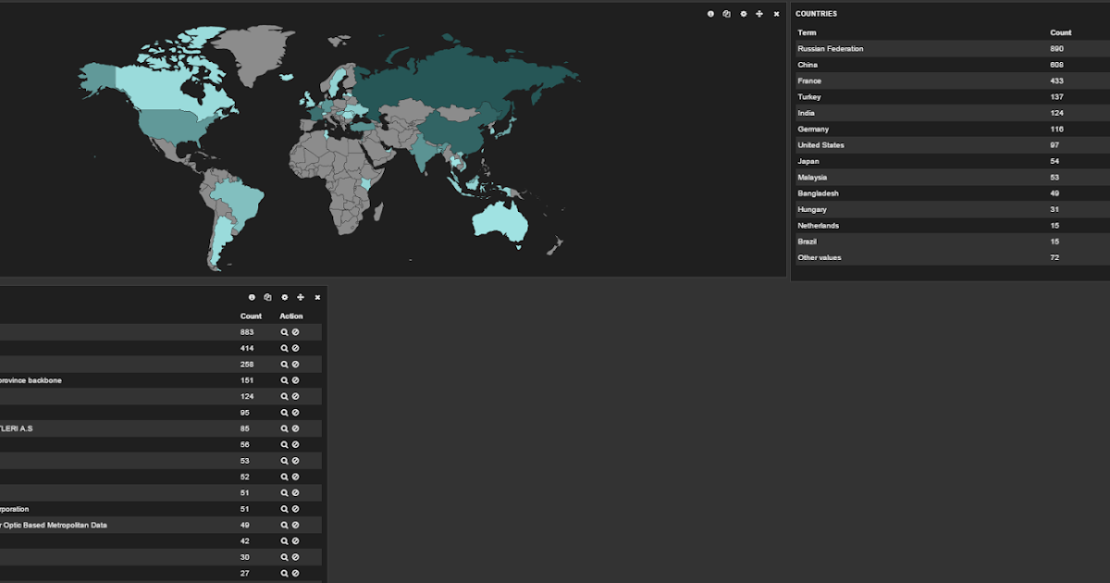Show info for the bottom table panel
1110x583 pixels.
(x=252, y=297)
